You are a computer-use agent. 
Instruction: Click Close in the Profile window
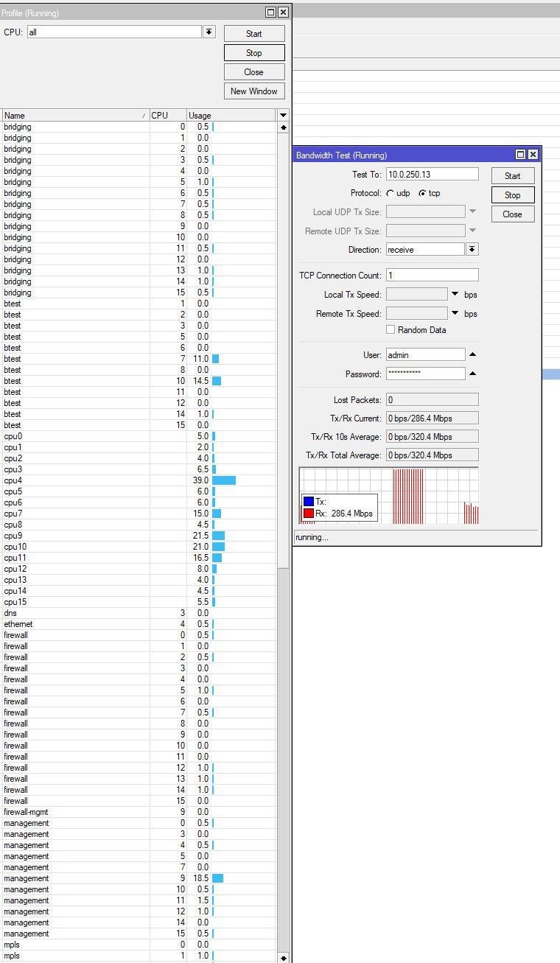254,72
